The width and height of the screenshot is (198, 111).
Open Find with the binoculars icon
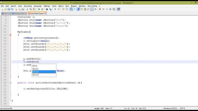[47, 9]
